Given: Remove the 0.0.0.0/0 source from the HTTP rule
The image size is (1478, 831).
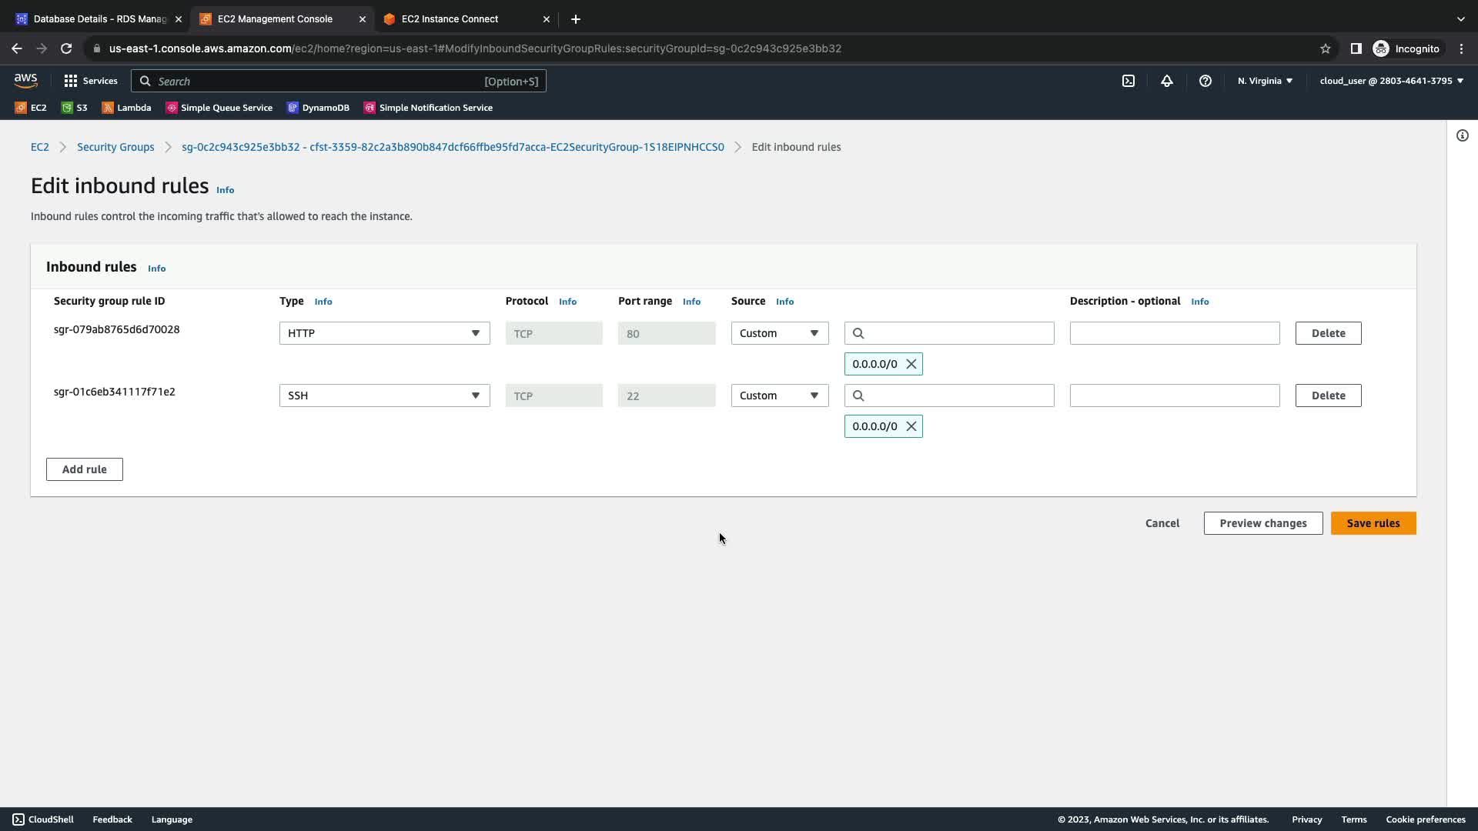Looking at the screenshot, I should coord(911,364).
